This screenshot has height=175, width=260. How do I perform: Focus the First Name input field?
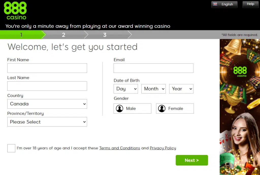(x=47, y=68)
